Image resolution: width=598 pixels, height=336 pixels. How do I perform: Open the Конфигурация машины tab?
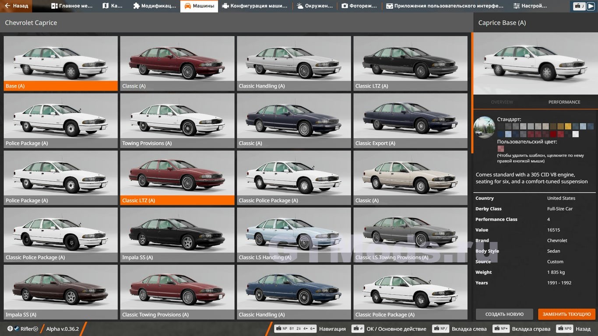point(255,6)
